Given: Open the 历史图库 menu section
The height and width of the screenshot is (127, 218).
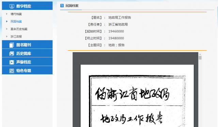Looking at the screenshot, I should point(27,53).
